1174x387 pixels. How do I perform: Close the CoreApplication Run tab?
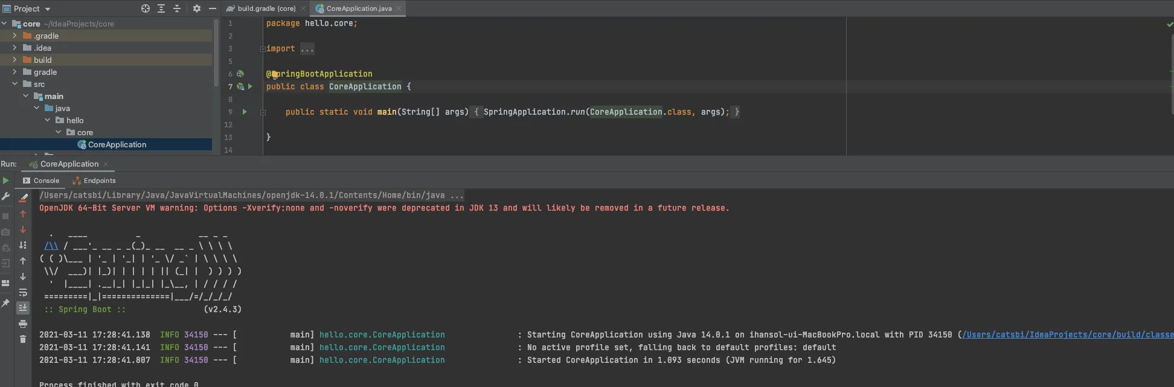pos(106,164)
